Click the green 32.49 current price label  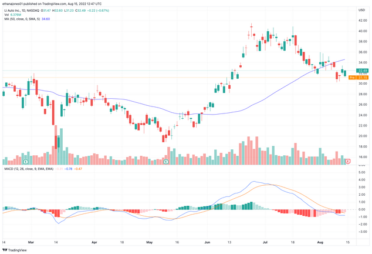[x=362, y=71]
